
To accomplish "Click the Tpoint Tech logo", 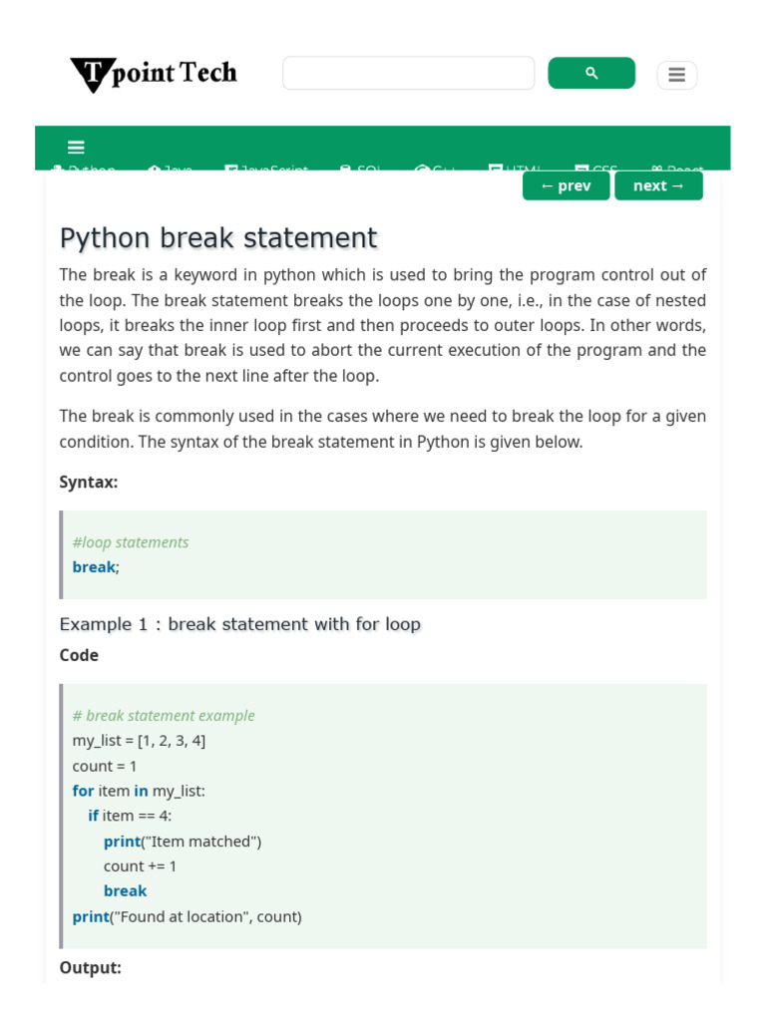I will (x=154, y=74).
